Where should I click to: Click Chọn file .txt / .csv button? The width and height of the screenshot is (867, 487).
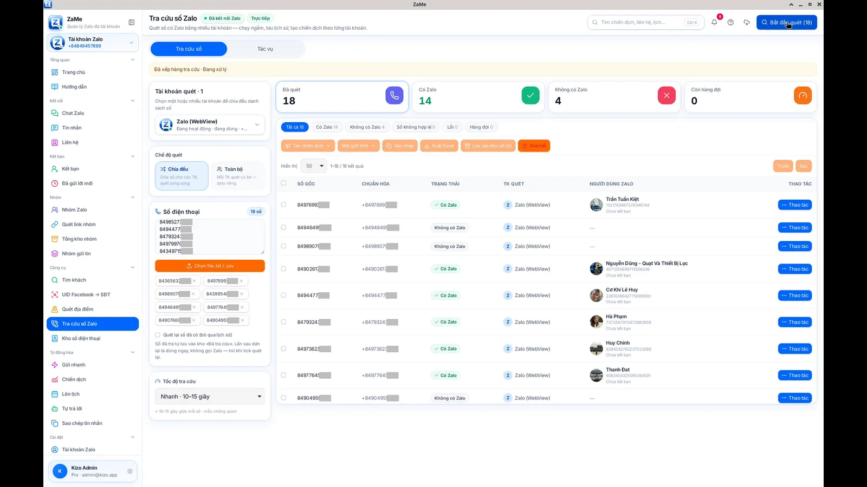pyautogui.click(x=210, y=266)
